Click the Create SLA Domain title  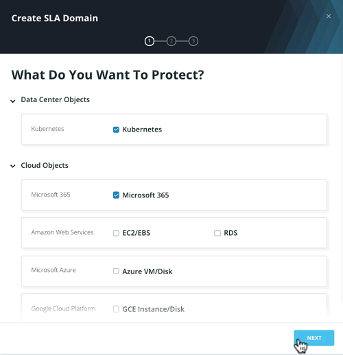[55, 19]
